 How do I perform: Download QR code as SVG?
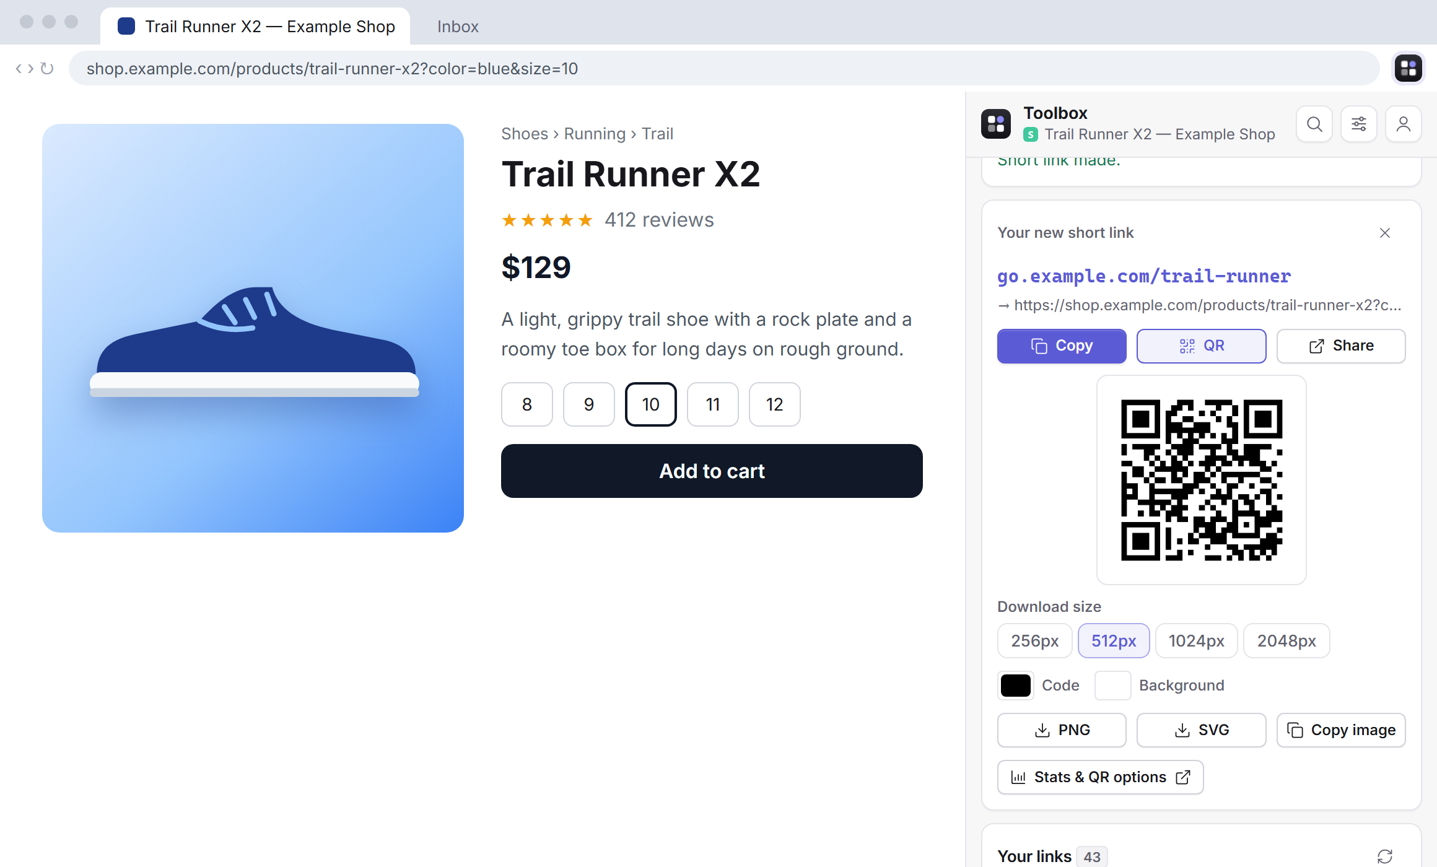click(x=1201, y=730)
